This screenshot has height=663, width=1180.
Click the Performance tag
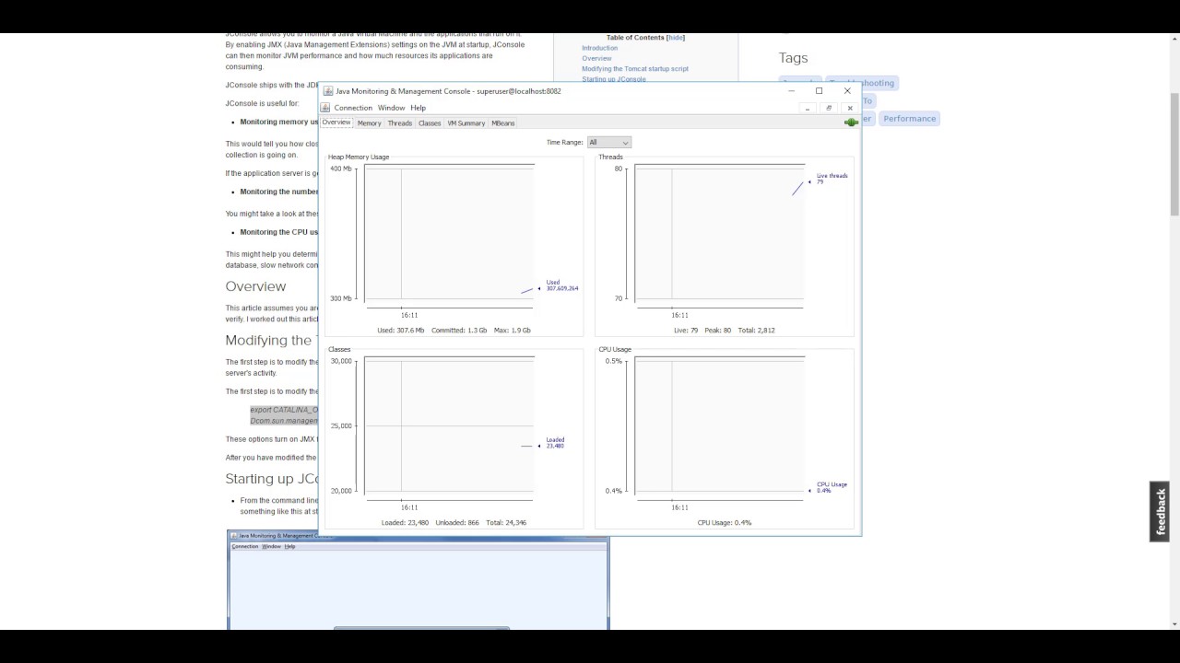[x=909, y=118]
